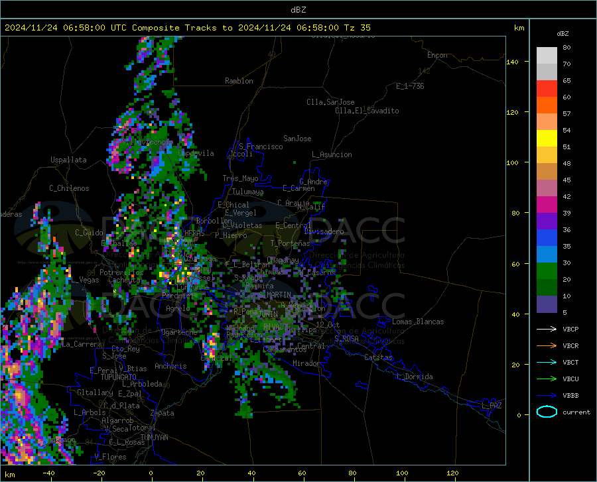
Task: Click the '120' km tick on horizontal axis
Action: pyautogui.click(x=452, y=473)
